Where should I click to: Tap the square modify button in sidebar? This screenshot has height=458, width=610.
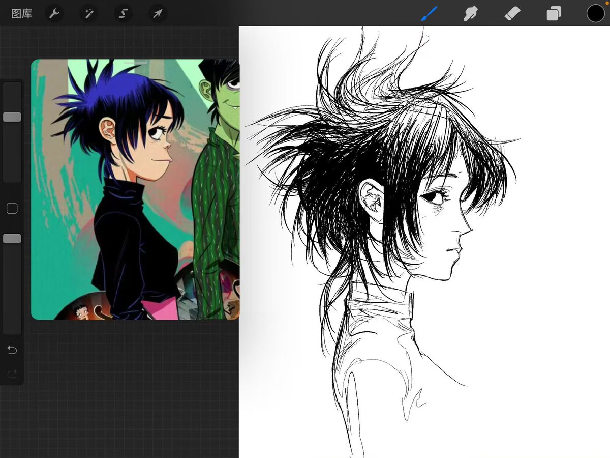click(12, 208)
